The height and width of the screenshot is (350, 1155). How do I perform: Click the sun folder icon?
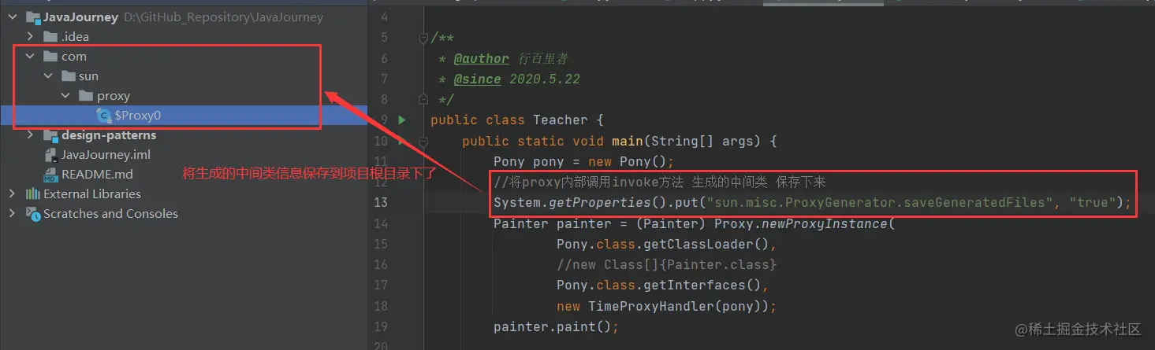tap(69, 76)
